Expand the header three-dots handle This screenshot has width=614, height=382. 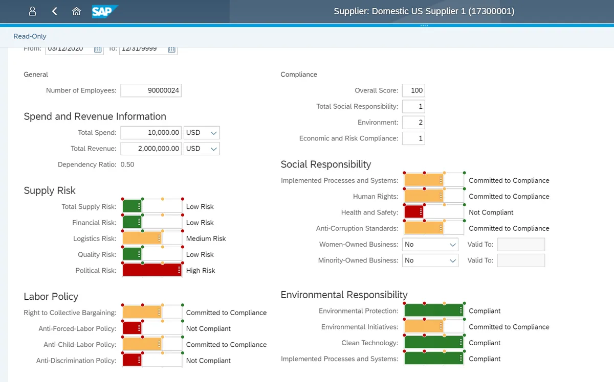pos(424,26)
